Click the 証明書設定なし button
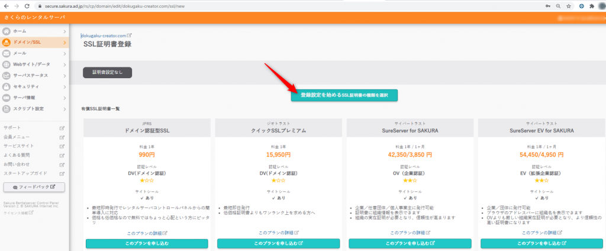Screen dimensions: 606x251 [108, 72]
